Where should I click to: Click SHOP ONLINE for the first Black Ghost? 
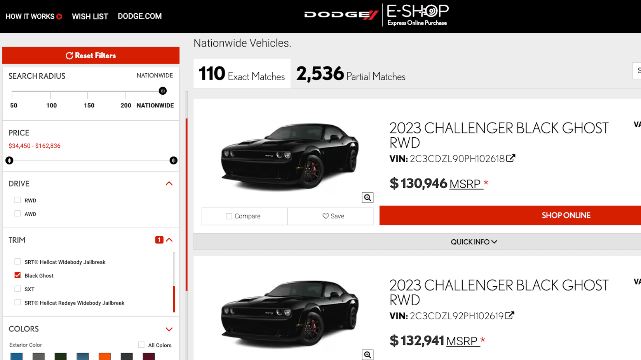(x=566, y=215)
